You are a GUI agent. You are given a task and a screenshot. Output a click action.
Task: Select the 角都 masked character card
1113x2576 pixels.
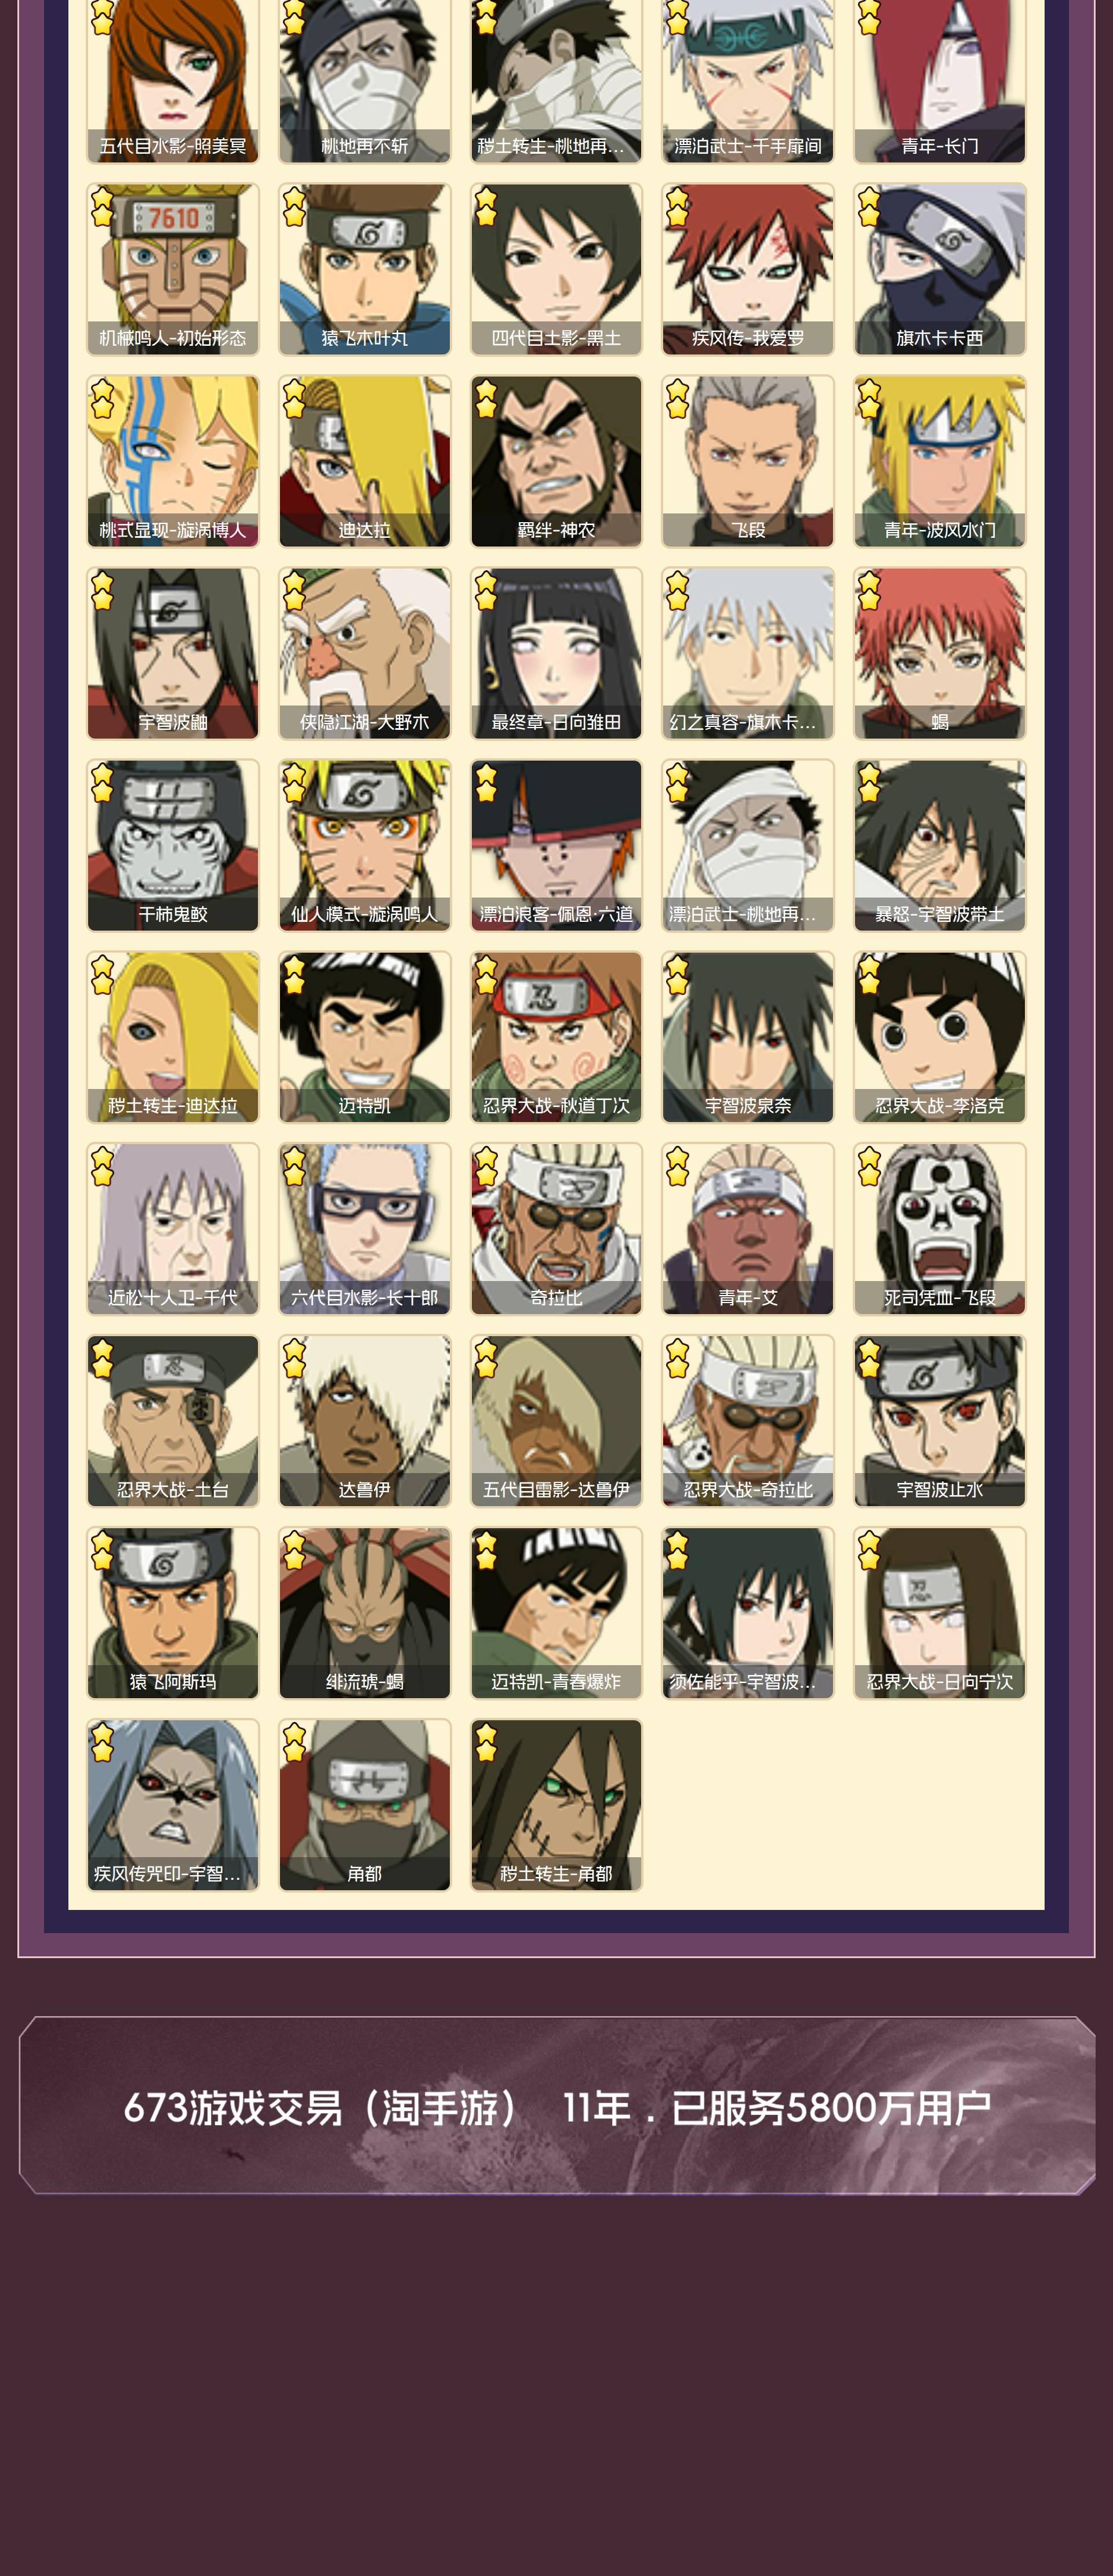coord(365,1805)
